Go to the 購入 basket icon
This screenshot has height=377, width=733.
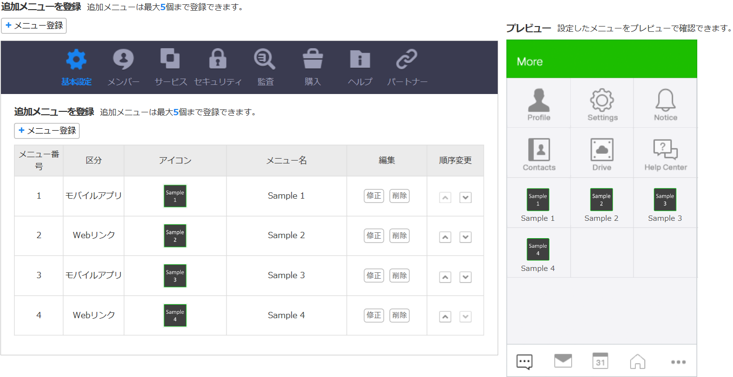click(x=313, y=60)
